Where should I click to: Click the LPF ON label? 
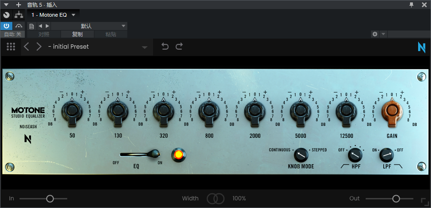[374, 150]
